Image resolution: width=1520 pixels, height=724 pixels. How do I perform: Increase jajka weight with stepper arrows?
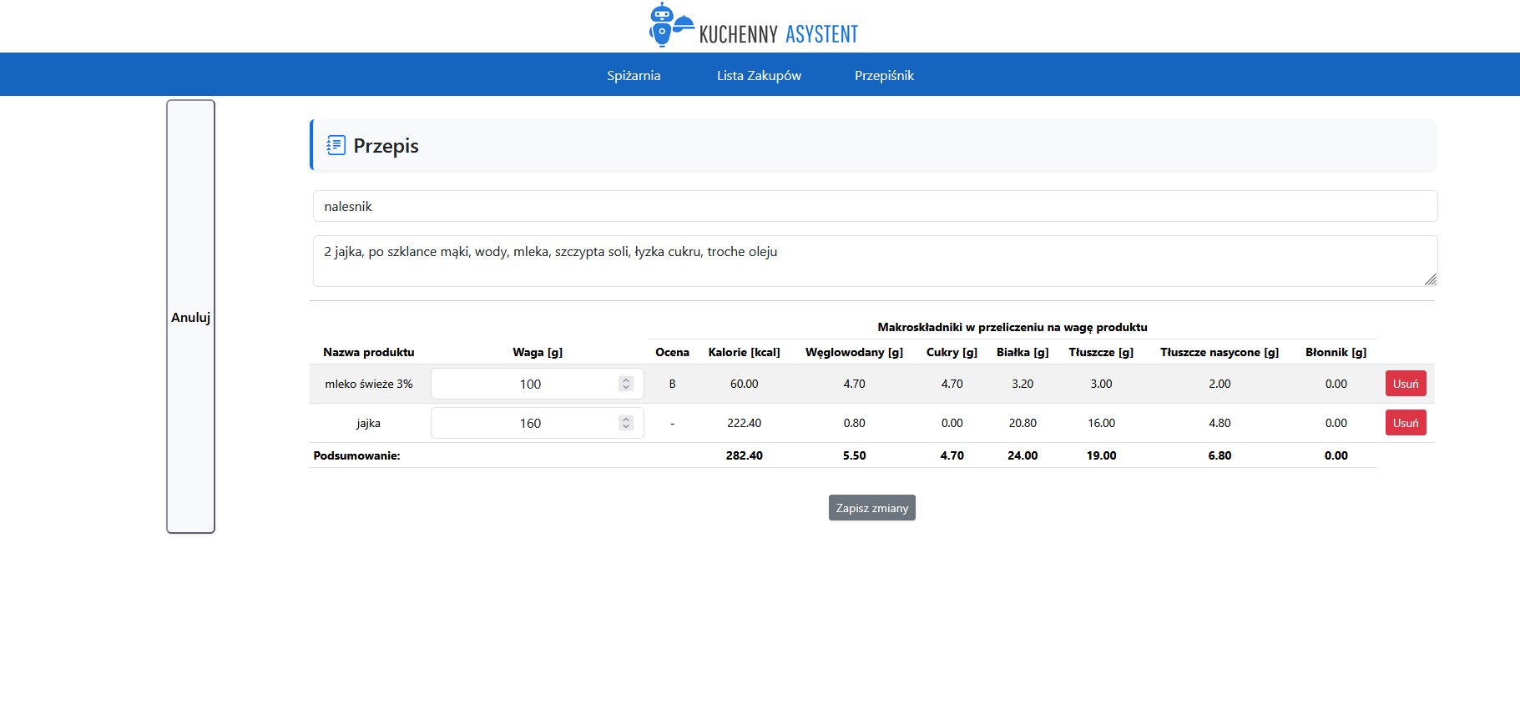tap(626, 420)
